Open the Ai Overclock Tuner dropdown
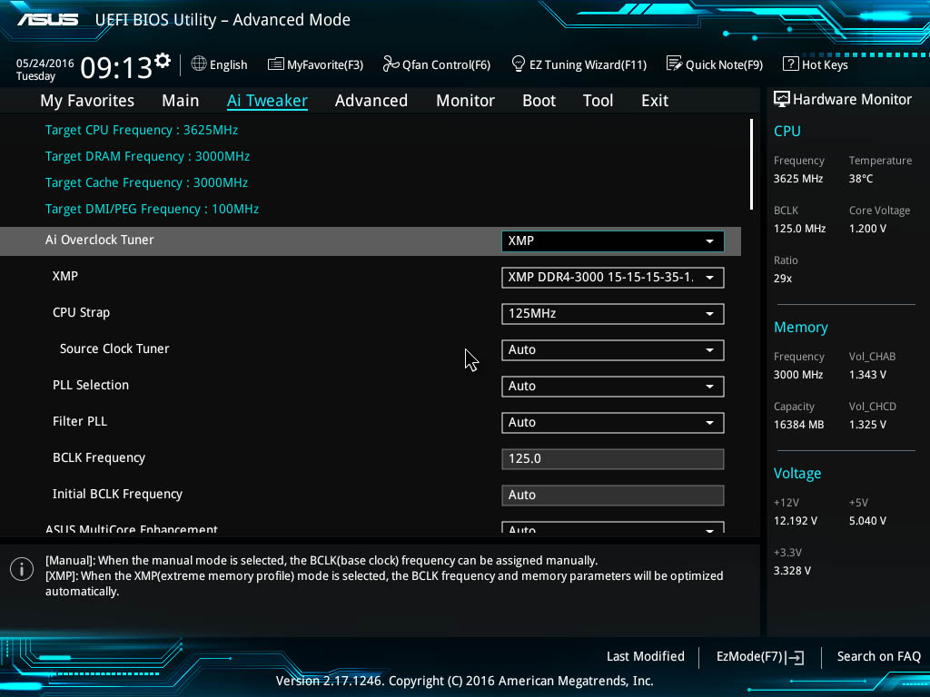930x697 pixels. (613, 241)
